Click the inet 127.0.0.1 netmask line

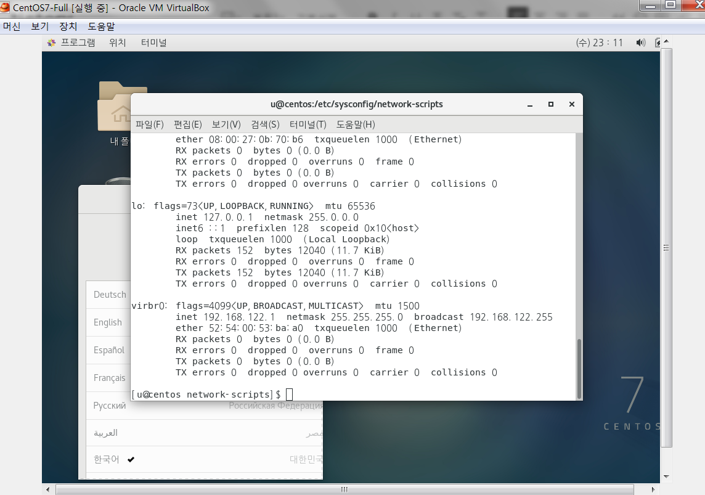click(267, 217)
